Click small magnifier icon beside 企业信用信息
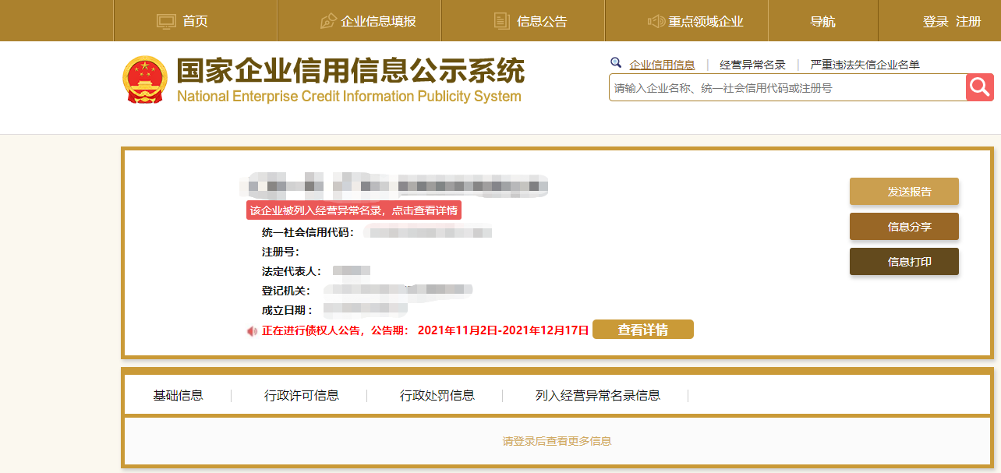Viewport: 1001px width, 473px height. pos(616,63)
